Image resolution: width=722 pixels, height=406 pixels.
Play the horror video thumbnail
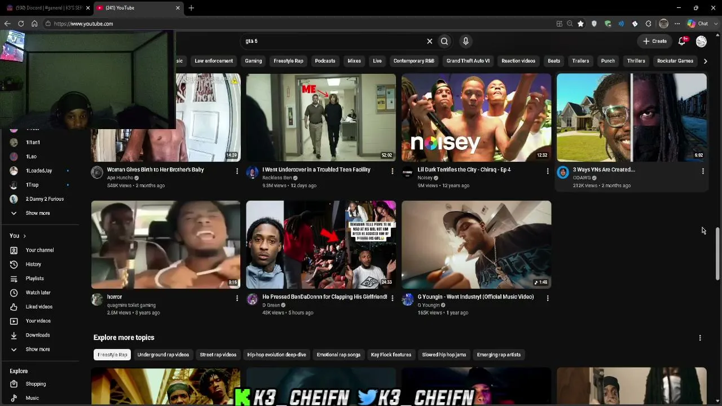pos(166,245)
